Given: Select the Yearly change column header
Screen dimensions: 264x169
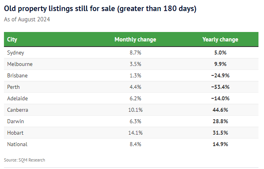Looking at the screenshot, I should click(220, 39).
